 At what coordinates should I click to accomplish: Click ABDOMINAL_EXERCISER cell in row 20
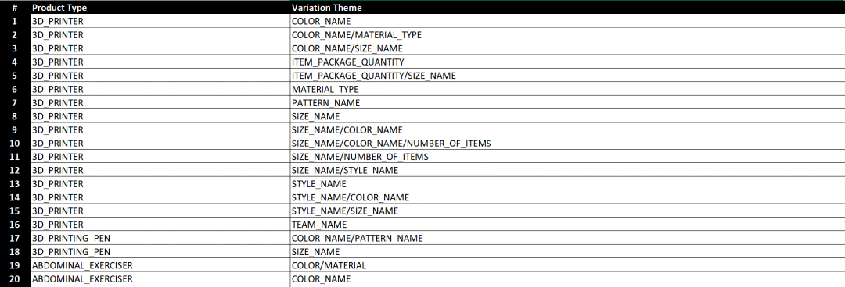(x=160, y=279)
